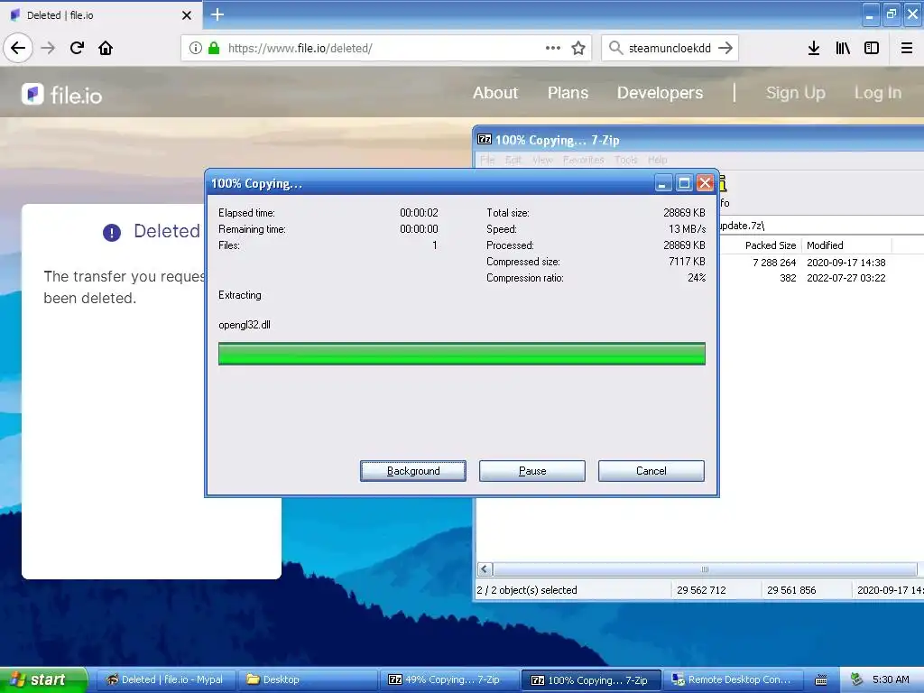Open the page actions three-dot menu

(x=553, y=48)
